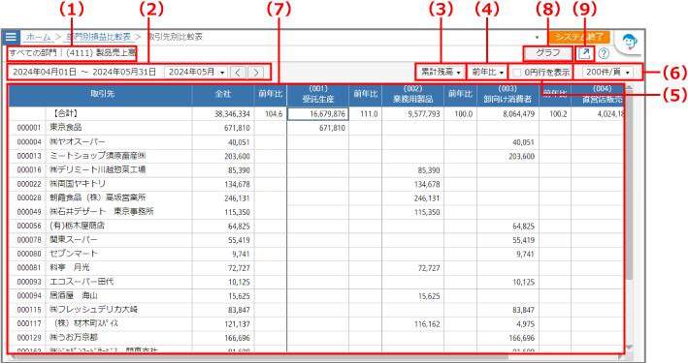Click the グラフ button
This screenshot has width=688, height=363.
tap(548, 53)
